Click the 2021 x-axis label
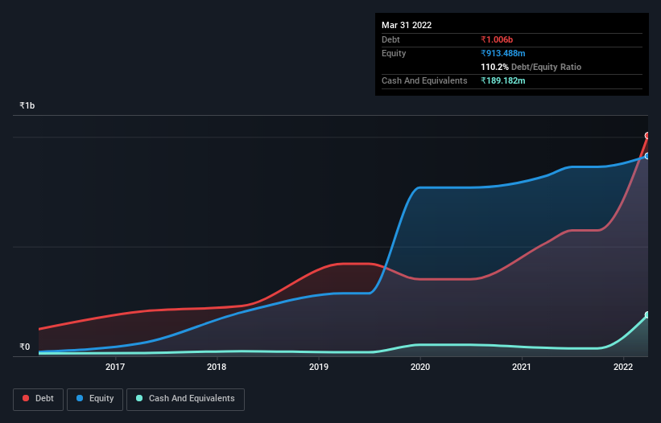 click(x=522, y=367)
